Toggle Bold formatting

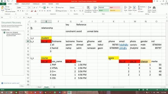click(x=18, y=11)
